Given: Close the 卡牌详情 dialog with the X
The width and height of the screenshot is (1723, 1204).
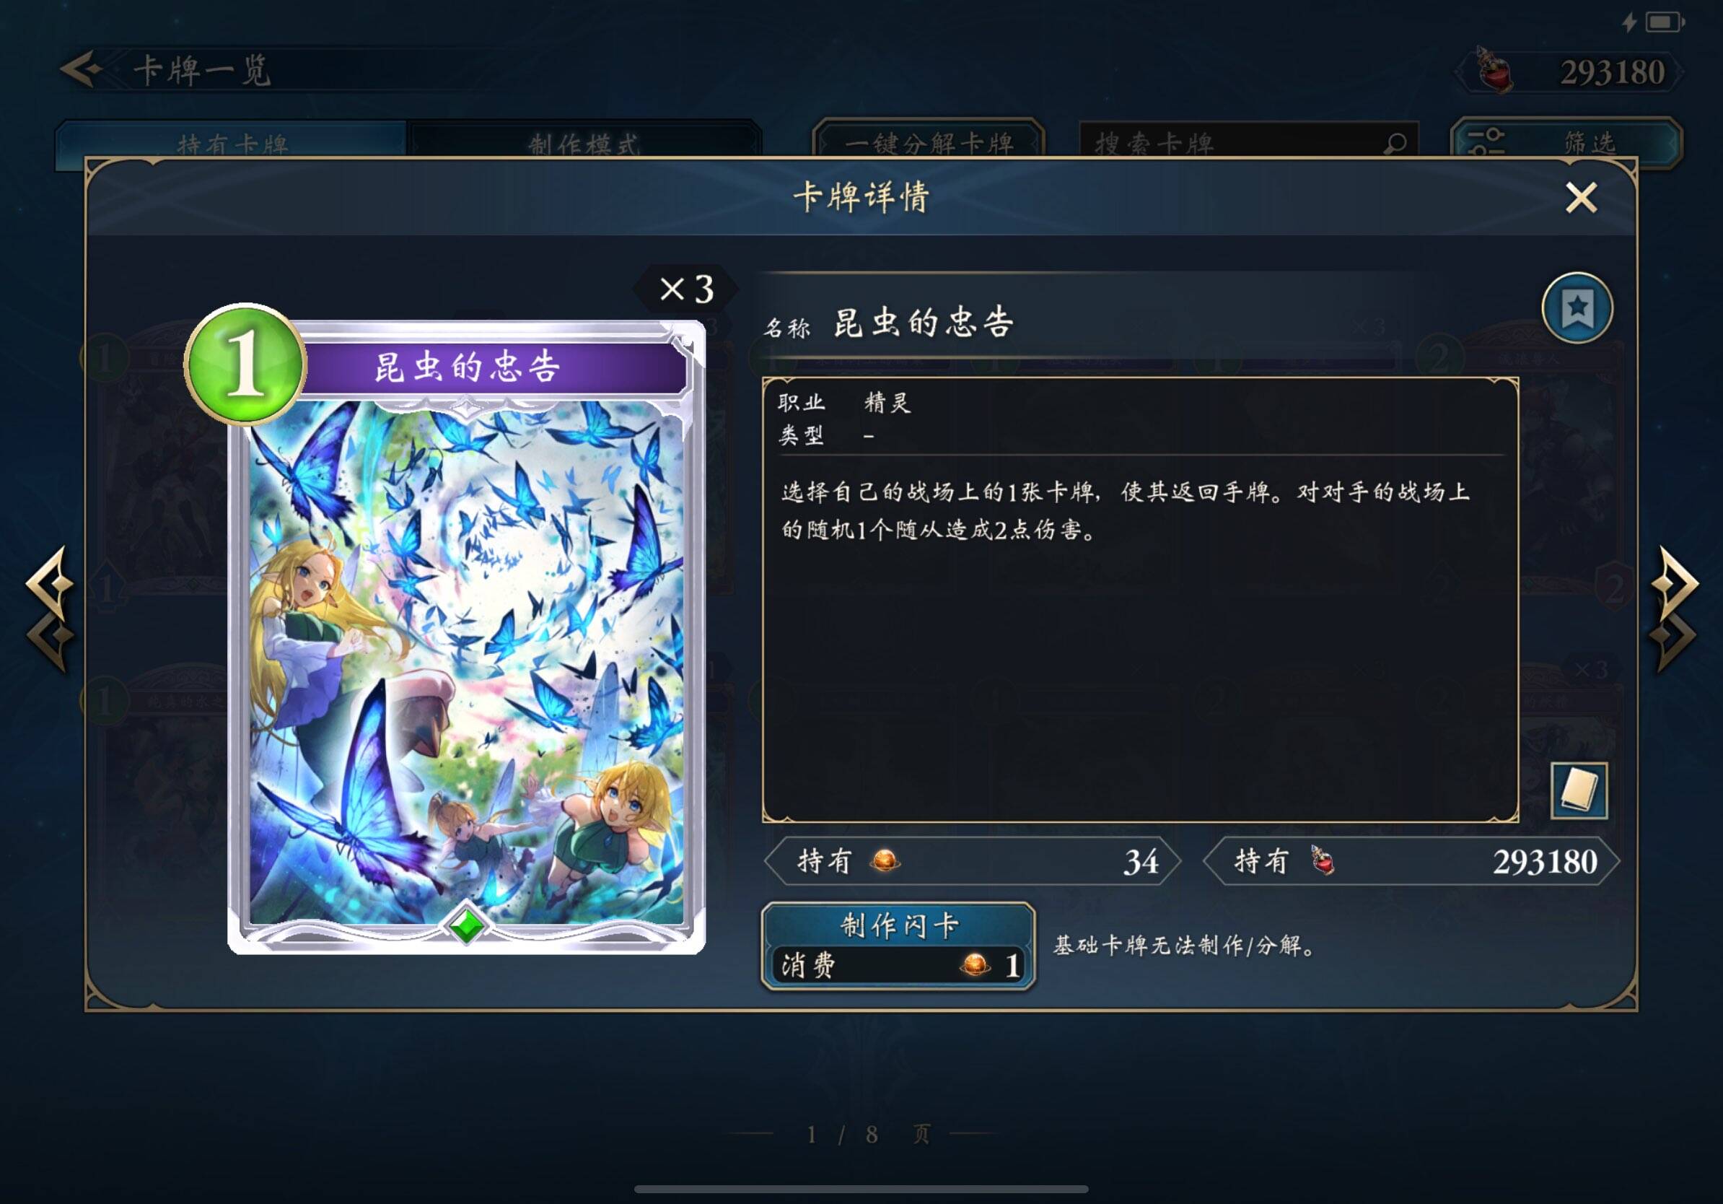Looking at the screenshot, I should tap(1580, 199).
